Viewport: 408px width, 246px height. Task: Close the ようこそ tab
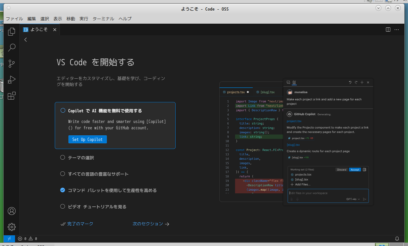point(55,29)
